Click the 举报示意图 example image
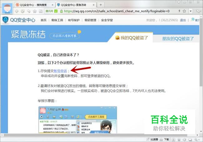This screenshot has height=142, width=203. (78, 120)
